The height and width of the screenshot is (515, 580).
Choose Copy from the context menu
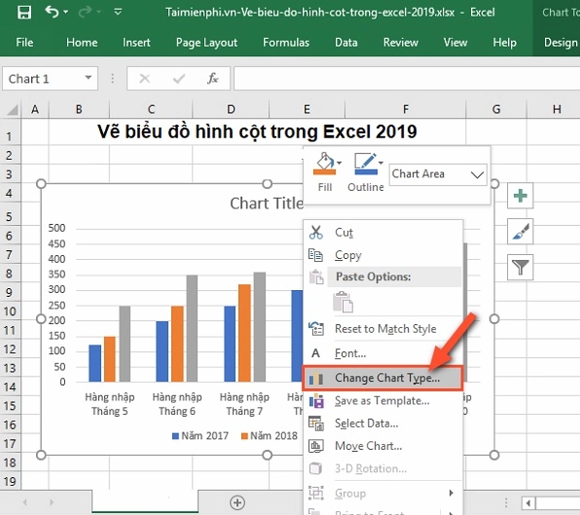[382, 255]
